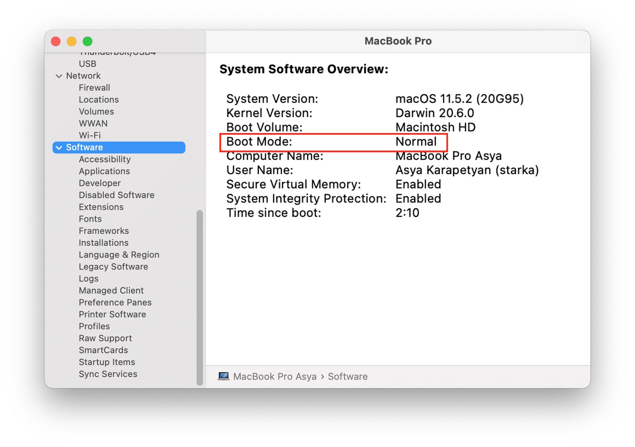
Task: Select SmartCards in sidebar
Action: coord(103,350)
